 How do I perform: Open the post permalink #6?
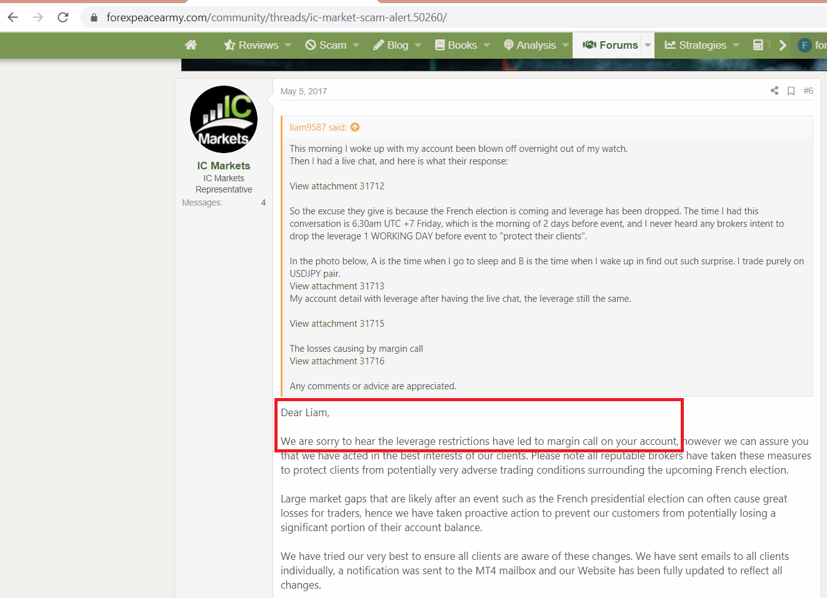808,91
